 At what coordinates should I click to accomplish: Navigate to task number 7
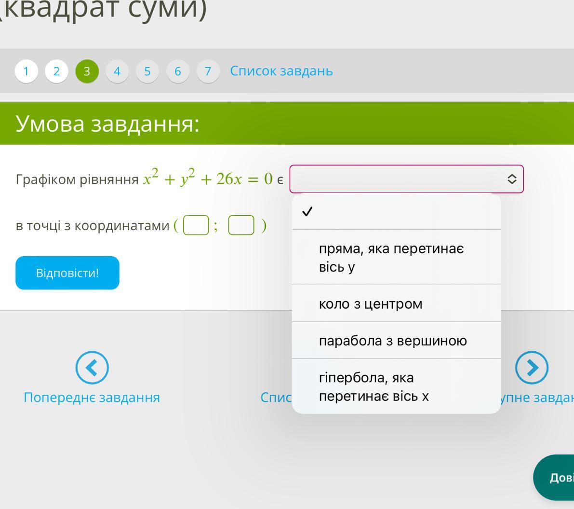[x=208, y=71]
